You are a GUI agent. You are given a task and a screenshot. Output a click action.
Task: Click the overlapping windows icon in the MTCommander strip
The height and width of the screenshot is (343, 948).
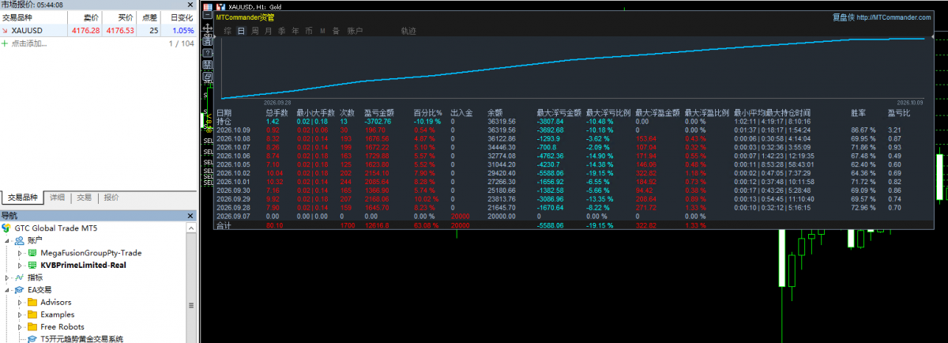[x=208, y=76]
